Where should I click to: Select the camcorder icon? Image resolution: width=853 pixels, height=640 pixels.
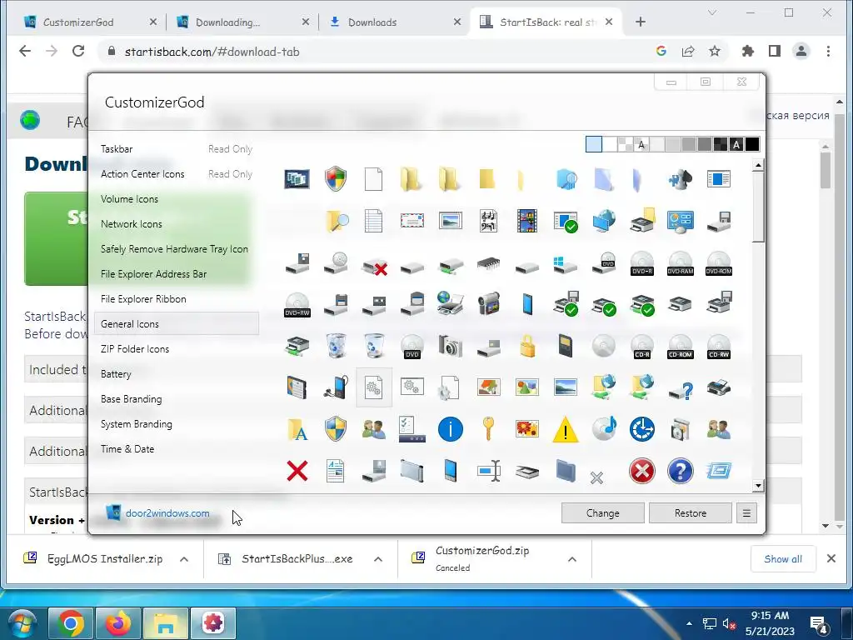(x=488, y=304)
